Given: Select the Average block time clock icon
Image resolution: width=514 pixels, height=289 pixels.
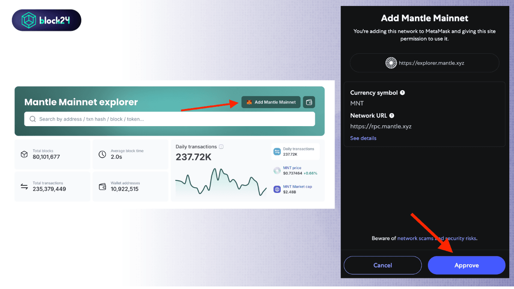Looking at the screenshot, I should coord(102,154).
